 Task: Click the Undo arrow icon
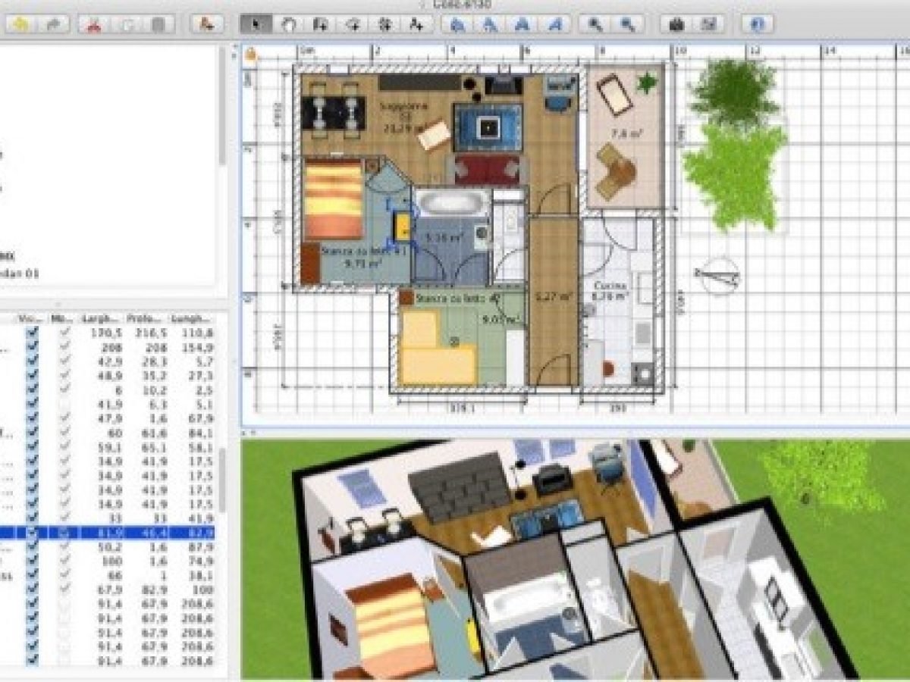[x=21, y=23]
